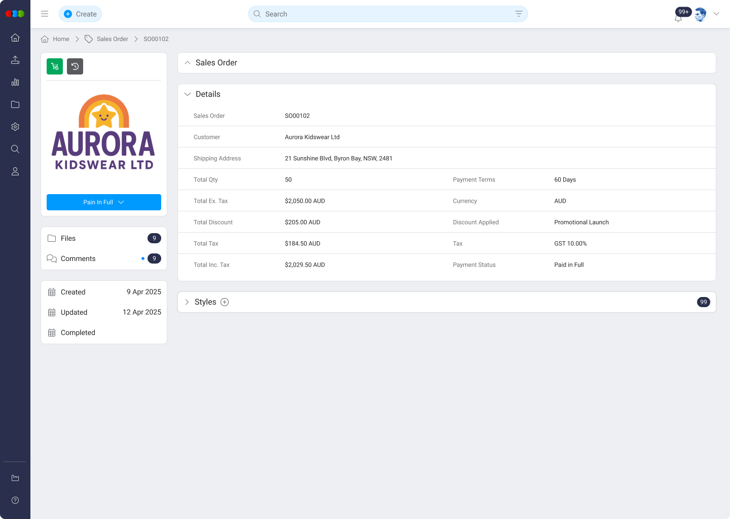The height and width of the screenshot is (519, 730).
Task: Open the search filter options icon
Action: [x=519, y=14]
